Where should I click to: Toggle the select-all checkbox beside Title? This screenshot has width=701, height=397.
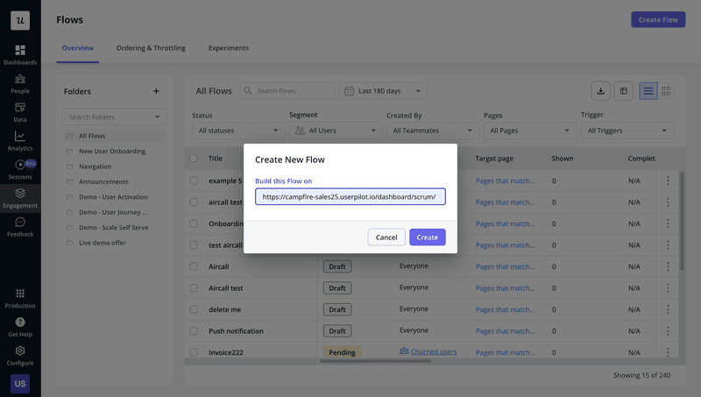click(194, 159)
